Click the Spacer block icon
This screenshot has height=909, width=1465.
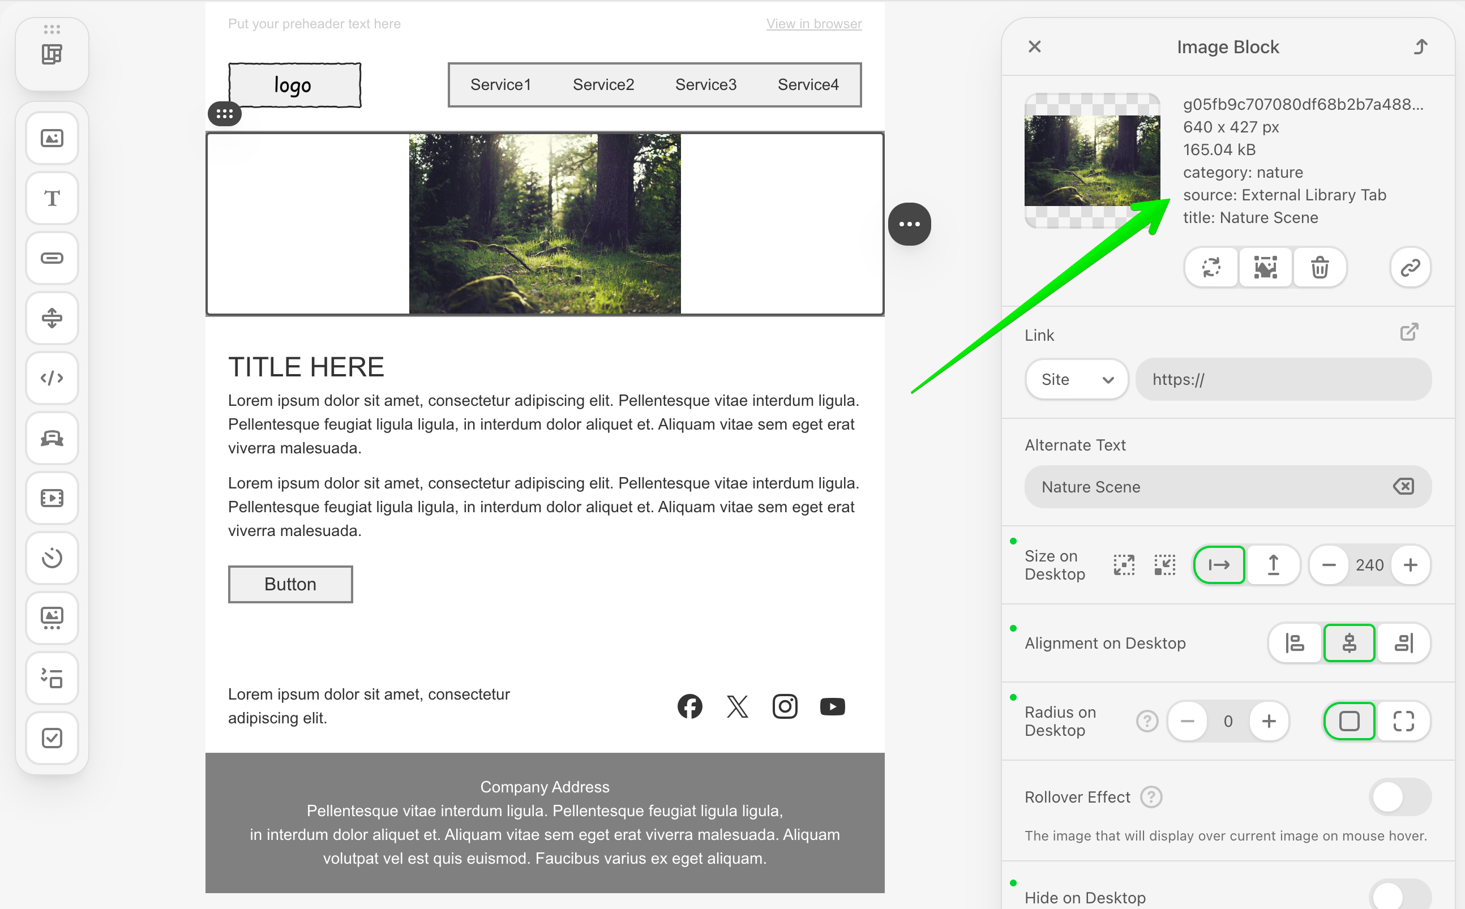tap(52, 318)
